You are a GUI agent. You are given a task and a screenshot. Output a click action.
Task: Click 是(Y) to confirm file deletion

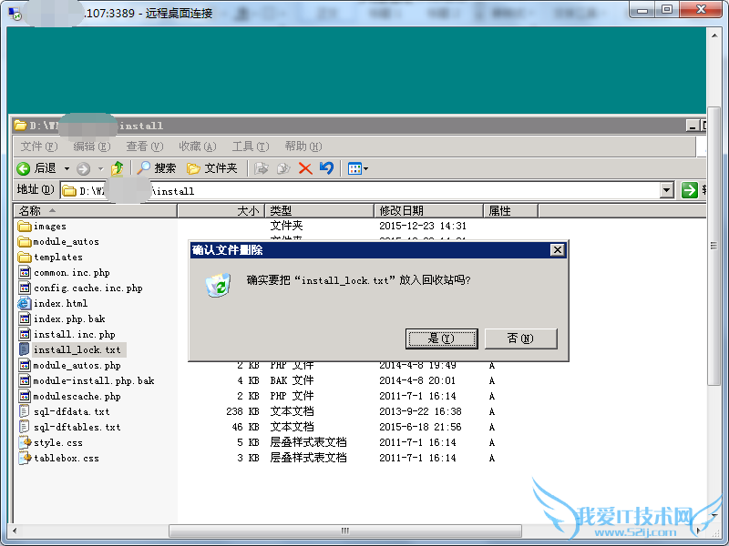coord(442,338)
